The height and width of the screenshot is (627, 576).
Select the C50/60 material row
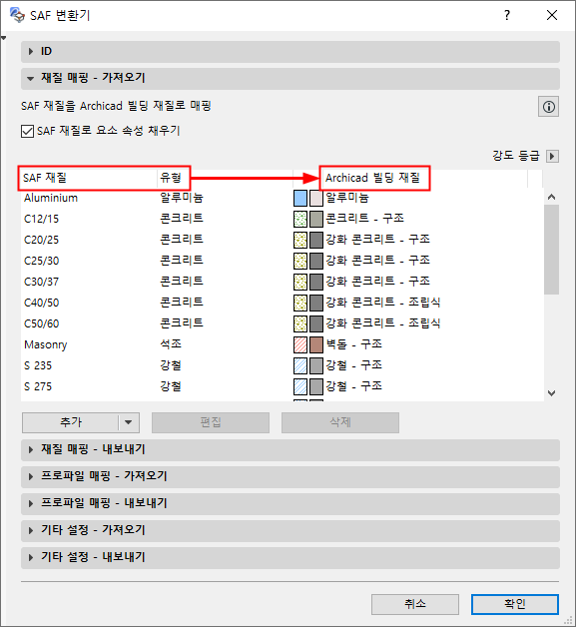point(283,323)
